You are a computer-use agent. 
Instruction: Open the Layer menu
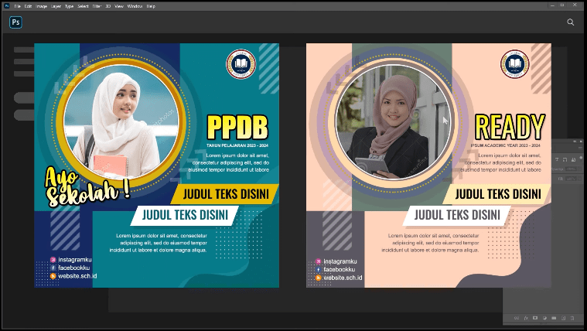[56, 6]
